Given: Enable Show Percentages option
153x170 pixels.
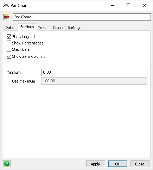Looking at the screenshot, I should (9, 43).
